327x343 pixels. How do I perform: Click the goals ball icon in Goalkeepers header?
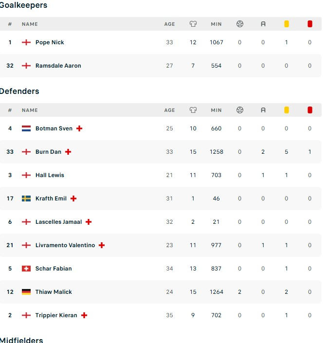[239, 24]
